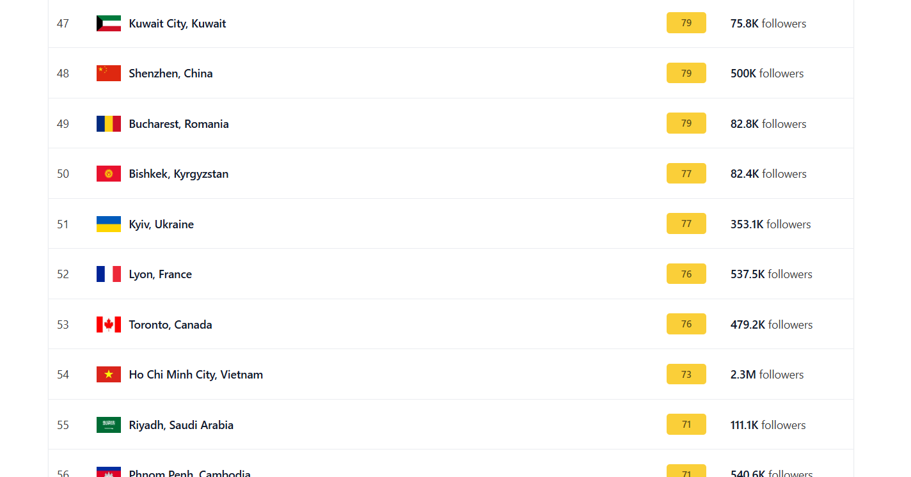Click Riyadh's 111.1K followers text

click(x=768, y=425)
